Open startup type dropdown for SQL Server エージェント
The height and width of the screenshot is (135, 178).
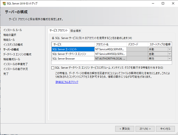point(170,49)
